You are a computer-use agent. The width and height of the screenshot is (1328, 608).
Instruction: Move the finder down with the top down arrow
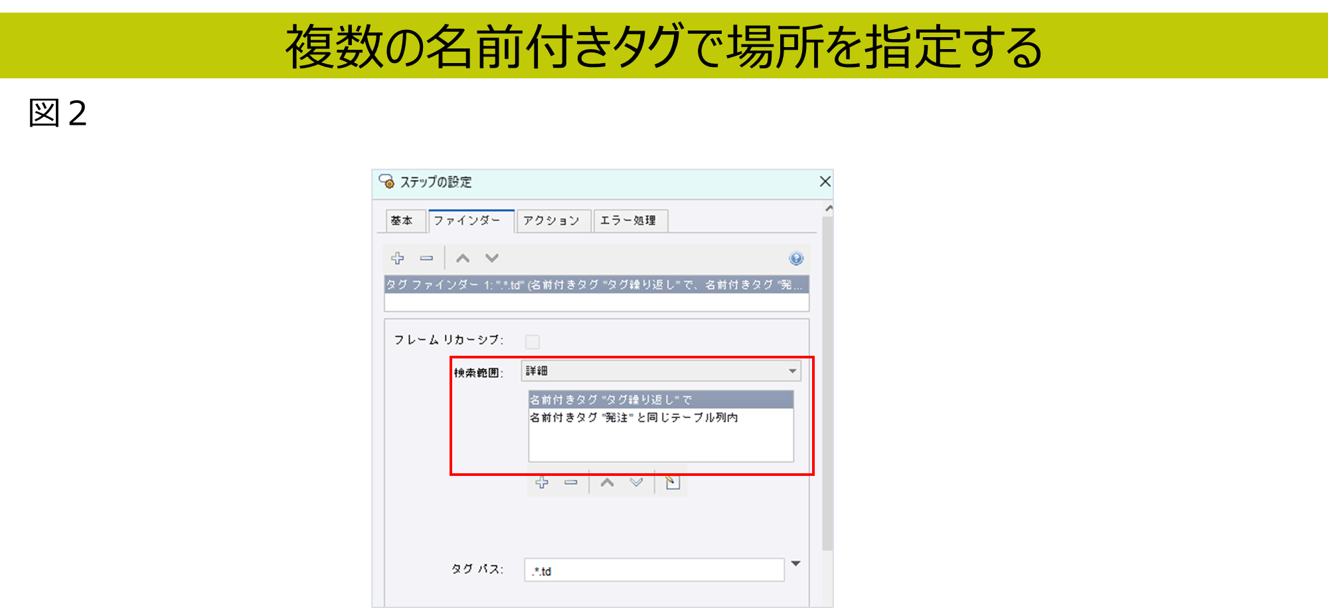[x=491, y=258]
